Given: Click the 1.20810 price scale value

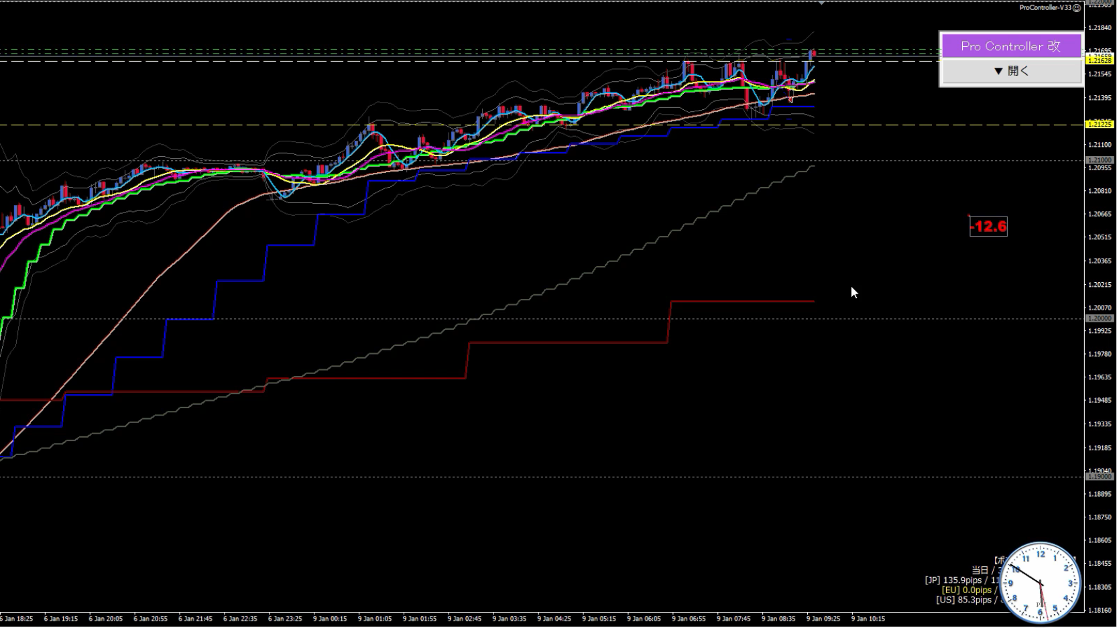Looking at the screenshot, I should 1100,191.
